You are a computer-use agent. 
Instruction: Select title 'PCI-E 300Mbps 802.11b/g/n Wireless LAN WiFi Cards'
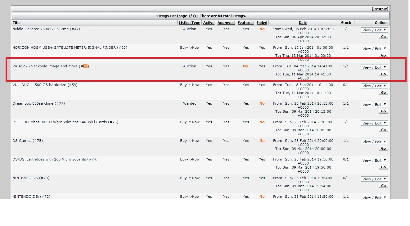[60, 122]
